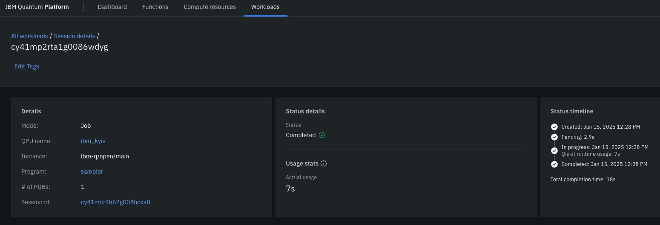Image resolution: width=660 pixels, height=225 pixels.
Task: Open session id cy41mnt9b62g008hcxa0 link
Action: point(115,202)
